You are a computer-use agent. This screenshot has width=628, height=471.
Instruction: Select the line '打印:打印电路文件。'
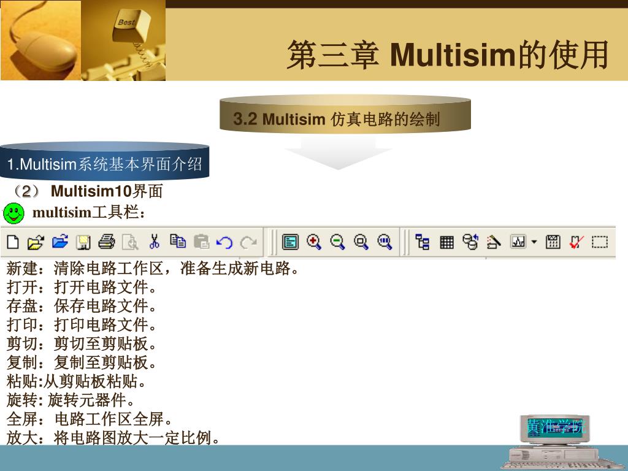click(x=82, y=325)
